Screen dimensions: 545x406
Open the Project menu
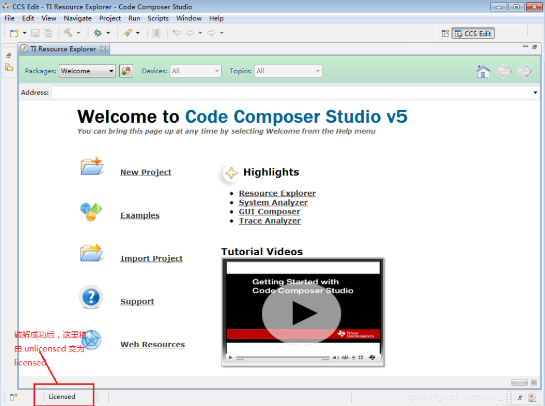point(110,18)
